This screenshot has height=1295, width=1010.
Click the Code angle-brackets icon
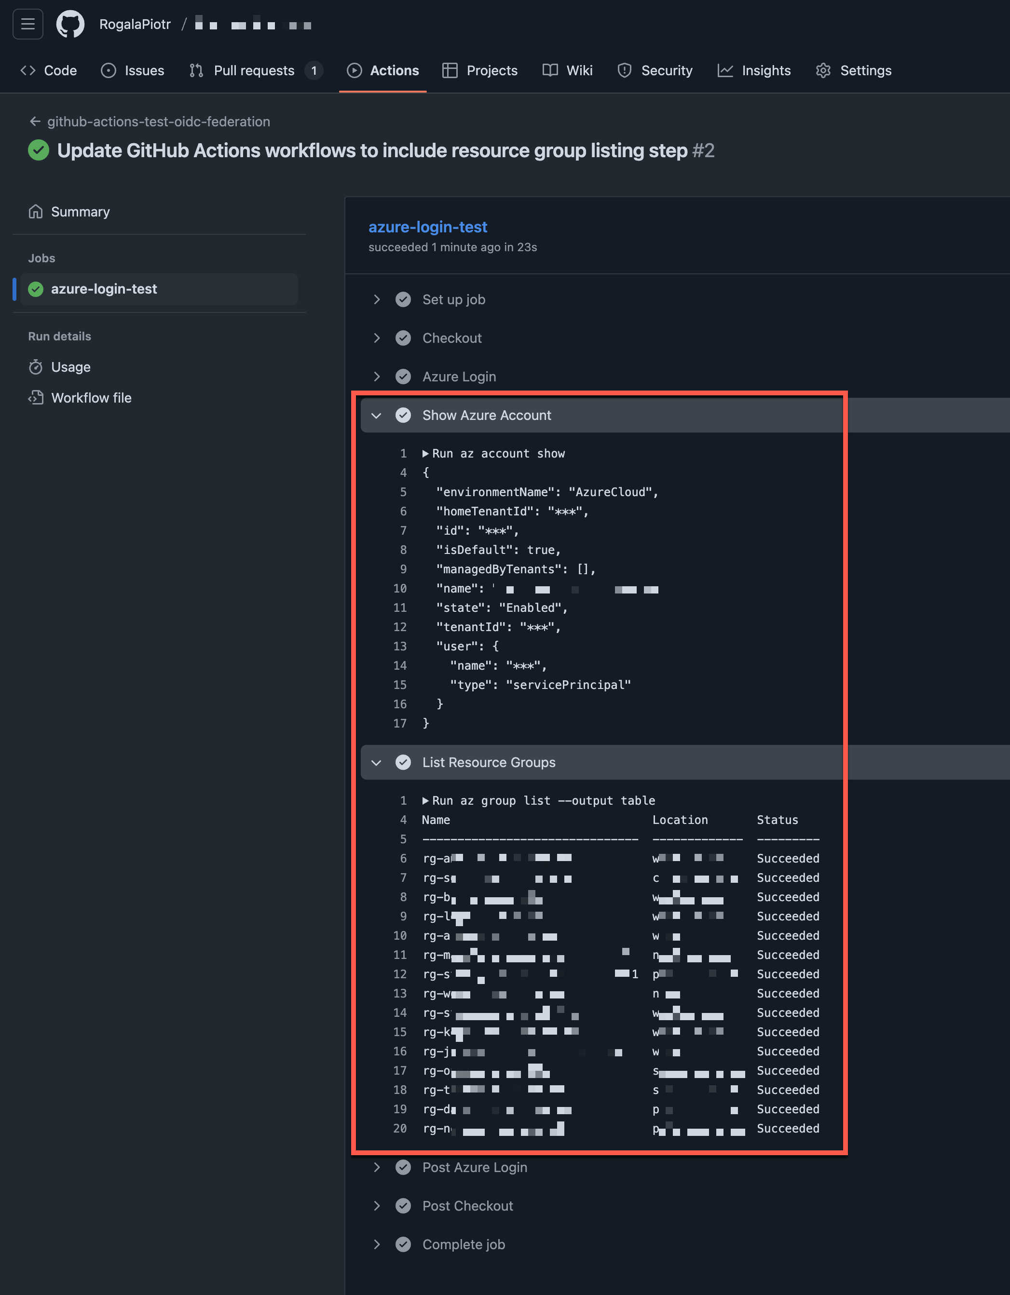(28, 70)
